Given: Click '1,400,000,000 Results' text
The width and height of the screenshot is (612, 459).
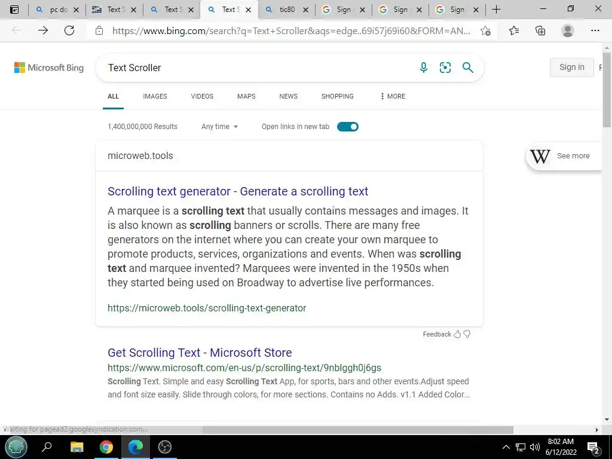Looking at the screenshot, I should pyautogui.click(x=142, y=127).
